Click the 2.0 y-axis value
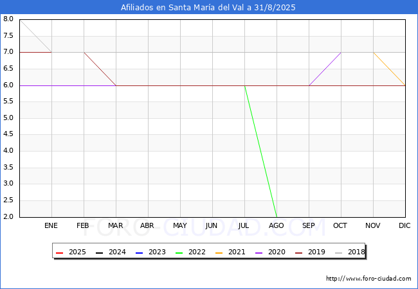The image size is (418, 289). point(8,217)
